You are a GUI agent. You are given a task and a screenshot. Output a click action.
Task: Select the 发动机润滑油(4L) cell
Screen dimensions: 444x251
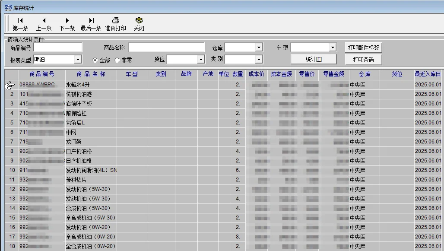91,170
